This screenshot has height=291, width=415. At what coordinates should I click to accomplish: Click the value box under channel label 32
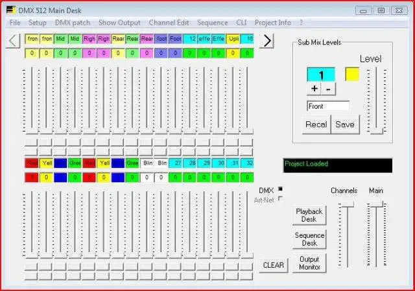click(247, 178)
